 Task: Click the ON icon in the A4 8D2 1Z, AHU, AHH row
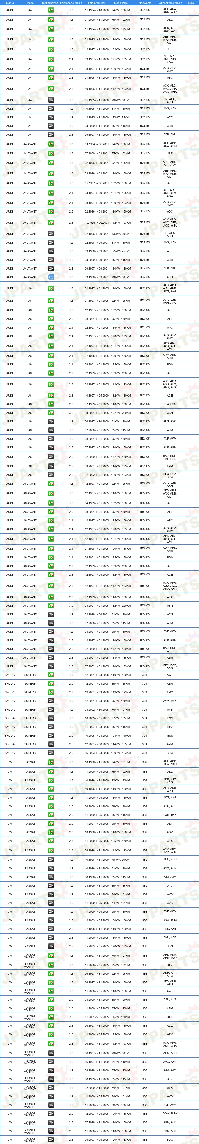tap(51, 100)
